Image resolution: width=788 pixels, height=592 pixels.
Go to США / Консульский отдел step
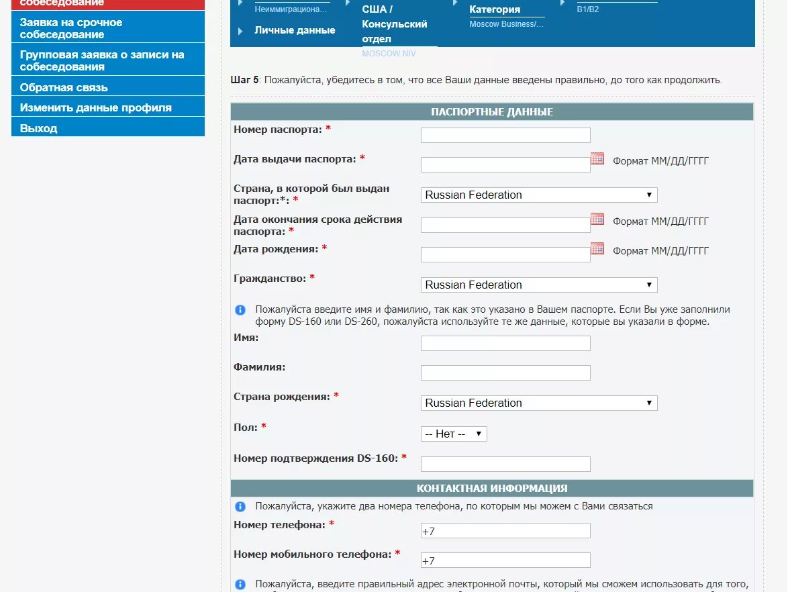[395, 23]
